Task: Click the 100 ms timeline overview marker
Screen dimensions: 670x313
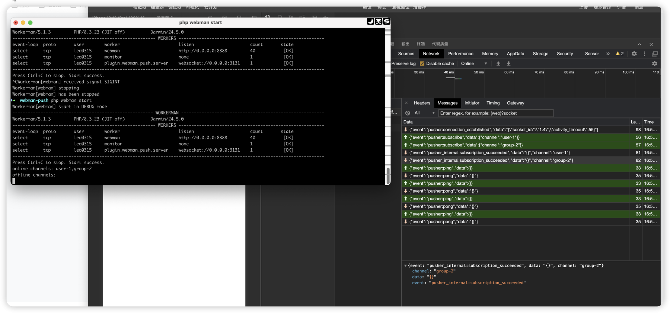Action: [628, 72]
